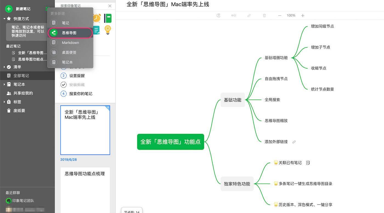
Task: Click step circle 4 beside 搜索你的笔记
Action: coord(64,94)
